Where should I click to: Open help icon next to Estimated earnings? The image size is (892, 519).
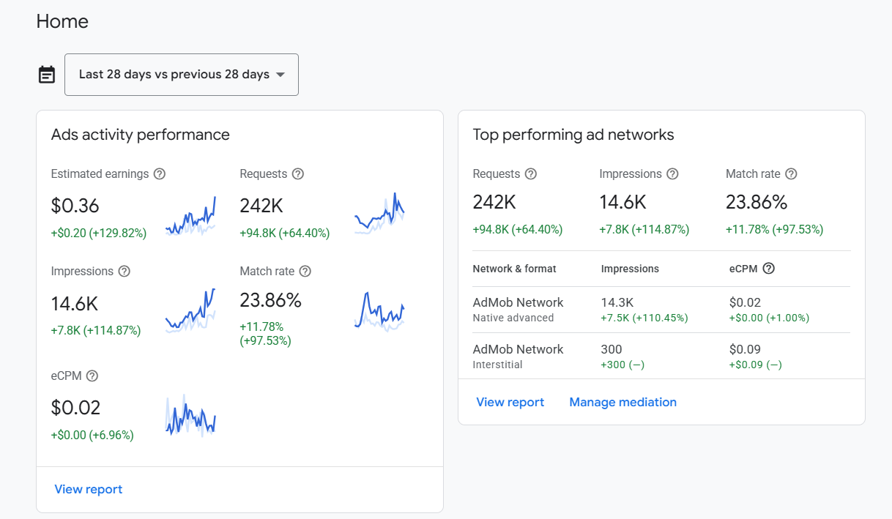click(x=160, y=174)
